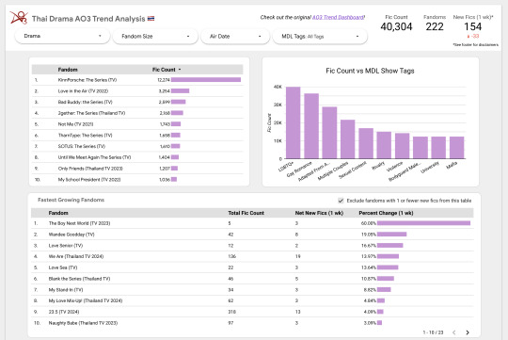Click the Gay Romance bar in chart
Viewport: 508px width, 340px height.
tap(311, 126)
